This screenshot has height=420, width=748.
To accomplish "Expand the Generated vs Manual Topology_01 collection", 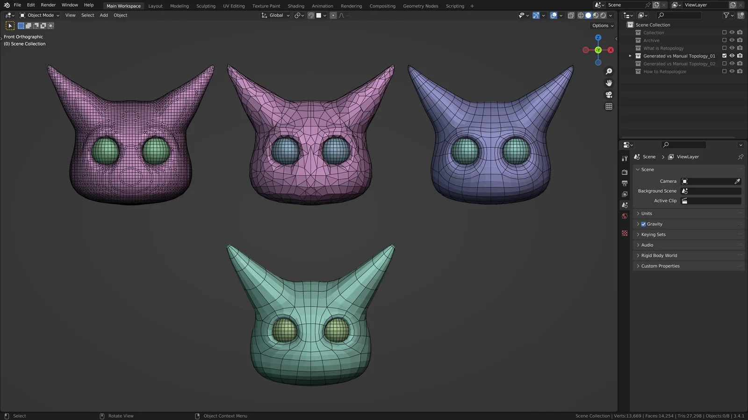I will tap(630, 56).
